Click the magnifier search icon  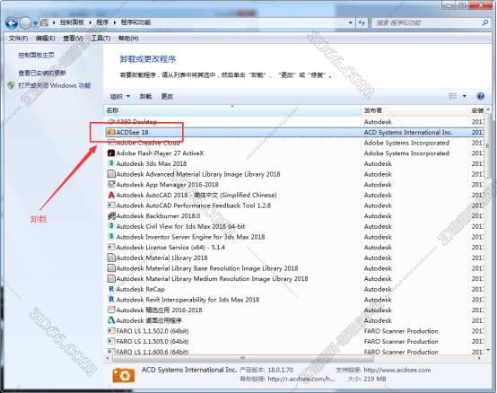pyautogui.click(x=485, y=22)
